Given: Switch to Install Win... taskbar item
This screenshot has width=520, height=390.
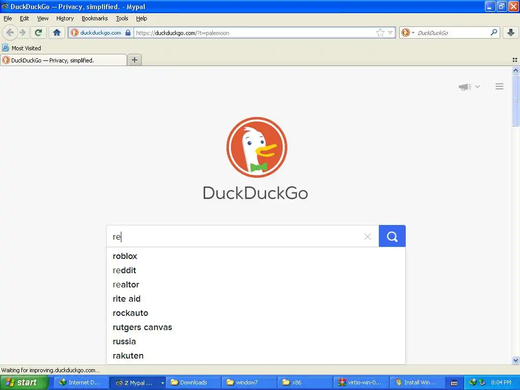Looking at the screenshot, I should coord(417,382).
